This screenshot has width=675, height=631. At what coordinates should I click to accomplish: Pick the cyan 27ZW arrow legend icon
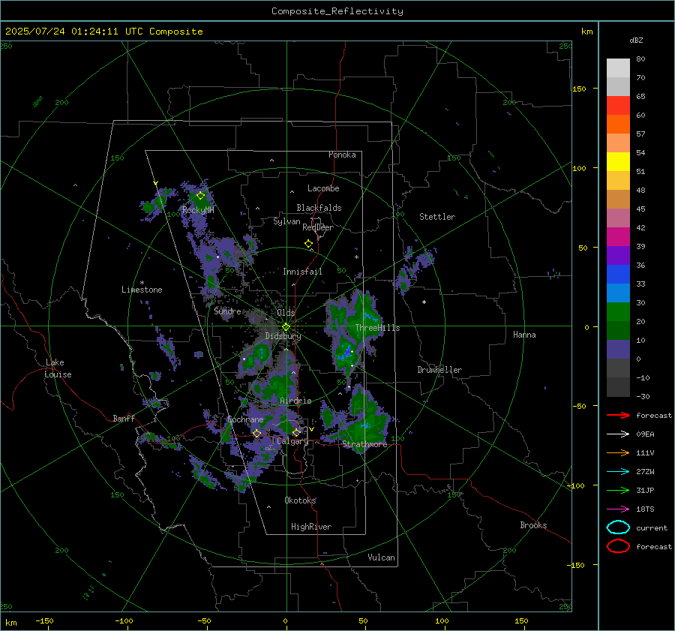(618, 471)
